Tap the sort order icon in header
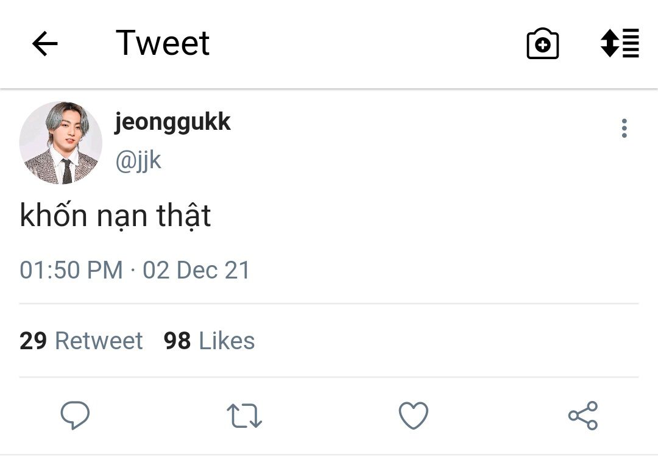This screenshot has width=658, height=465. [x=620, y=43]
